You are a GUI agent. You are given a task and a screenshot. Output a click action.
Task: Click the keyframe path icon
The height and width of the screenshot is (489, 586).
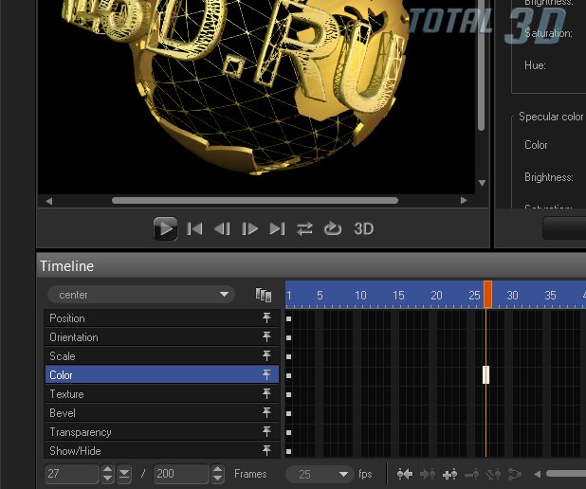coord(515,474)
